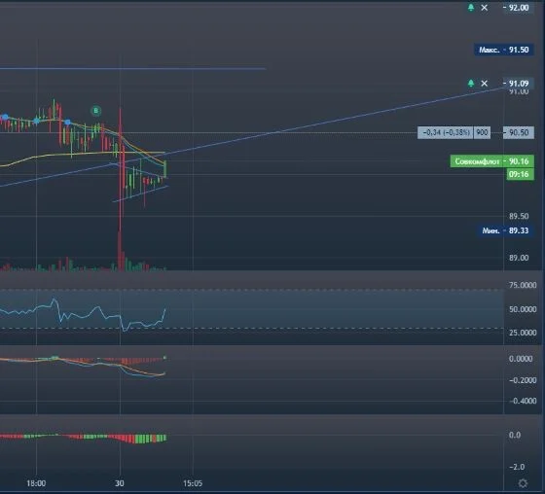Click the 92.00 alert price label
The width and height of the screenshot is (545, 494).
(x=519, y=8)
